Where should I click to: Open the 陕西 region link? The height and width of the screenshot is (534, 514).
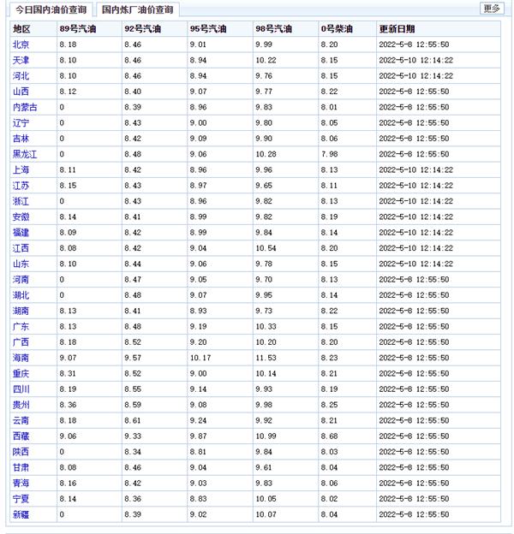pos(21,452)
